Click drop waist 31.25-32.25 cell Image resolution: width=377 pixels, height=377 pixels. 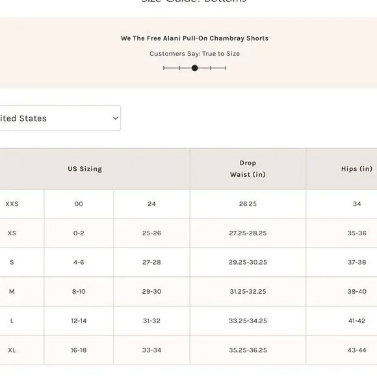(x=248, y=291)
